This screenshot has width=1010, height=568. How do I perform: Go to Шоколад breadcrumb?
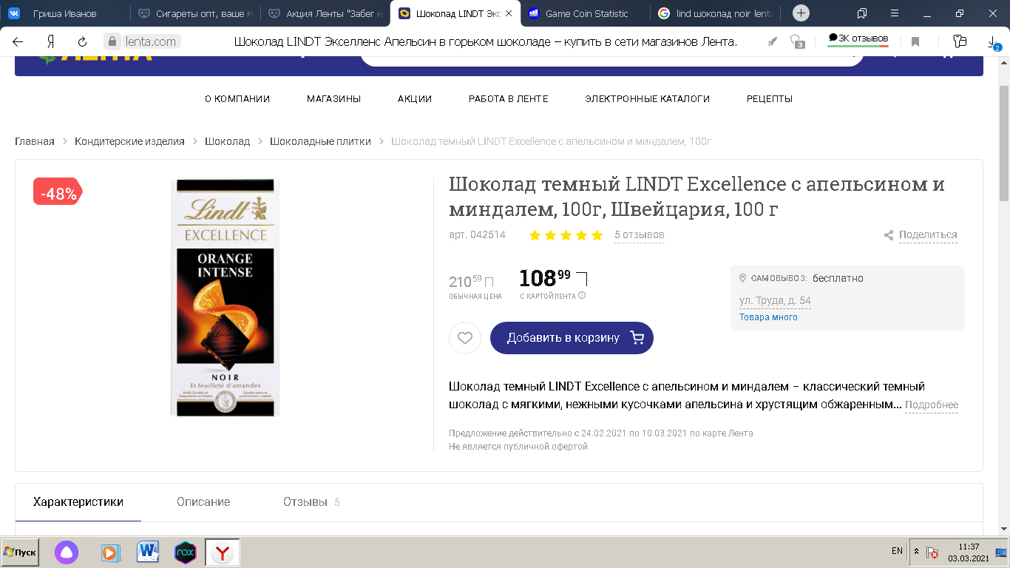coord(227,141)
